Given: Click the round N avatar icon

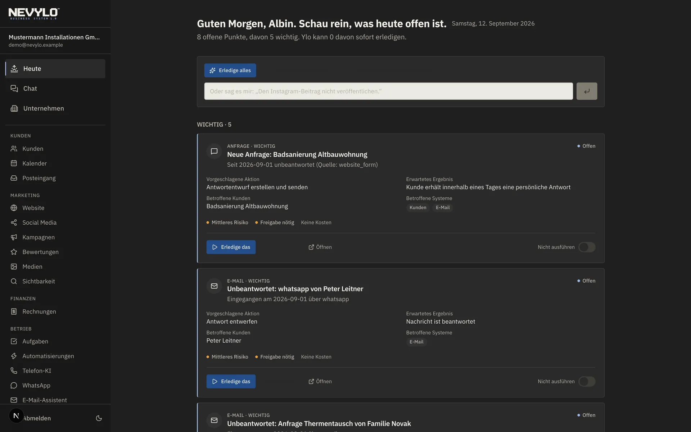Looking at the screenshot, I should (x=16, y=416).
